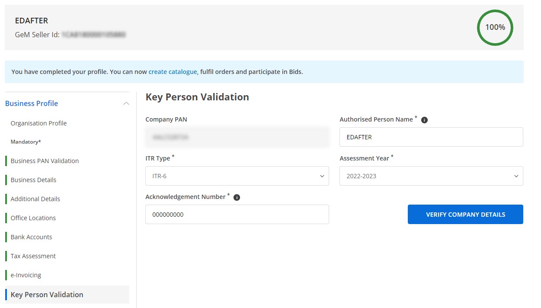Open the Business PAN Validation section
Screen dimensions: 541x308
tap(45, 160)
